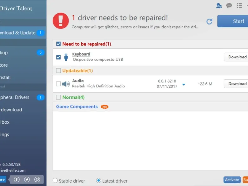This screenshot has width=248, height=186.
Task: Click audio version 6.0.1.8210
Action: (x=167, y=81)
